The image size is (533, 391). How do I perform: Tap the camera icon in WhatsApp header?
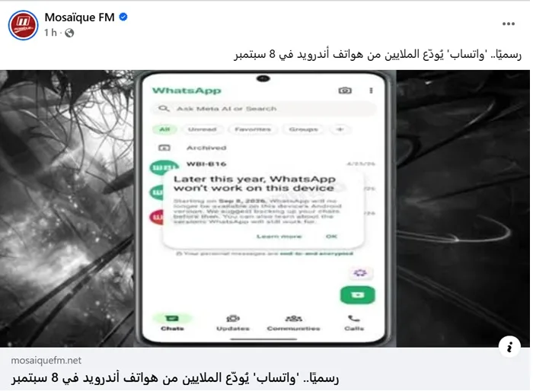(x=345, y=91)
